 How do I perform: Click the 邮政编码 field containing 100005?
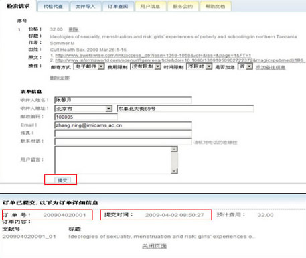pyautogui.click(x=86, y=117)
